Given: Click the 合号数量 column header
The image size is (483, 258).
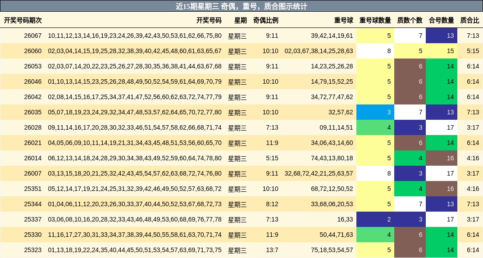Looking at the screenshot, I should point(442,20).
